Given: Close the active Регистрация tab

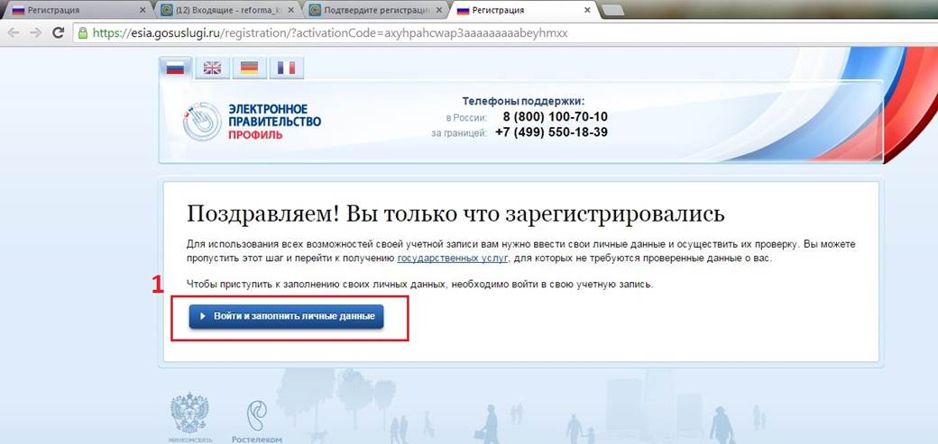Looking at the screenshot, I should [587, 10].
